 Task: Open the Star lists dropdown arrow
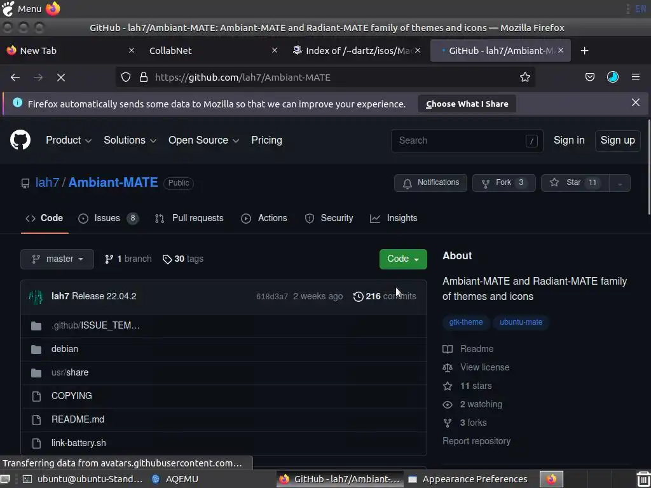coord(620,183)
